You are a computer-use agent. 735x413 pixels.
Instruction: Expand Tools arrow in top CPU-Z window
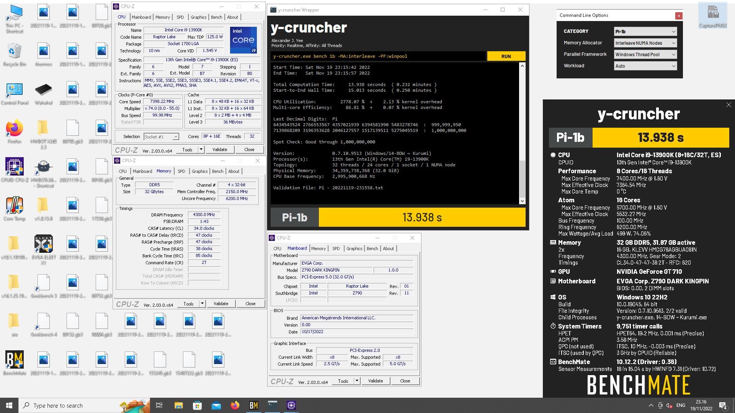click(201, 150)
